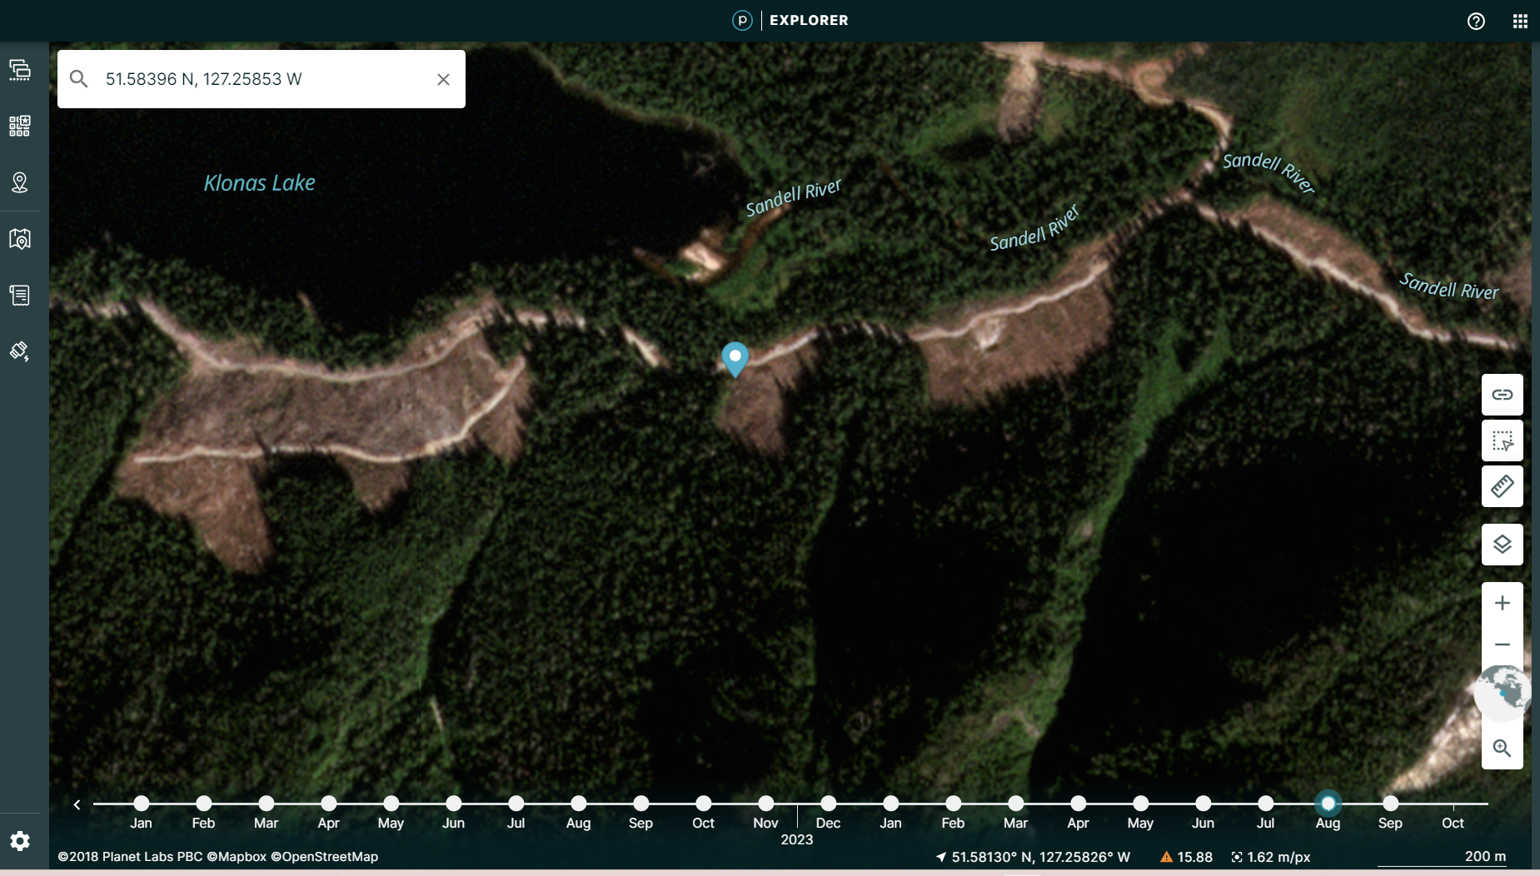Open the map layers stack button
The height and width of the screenshot is (876, 1540).
[1503, 545]
